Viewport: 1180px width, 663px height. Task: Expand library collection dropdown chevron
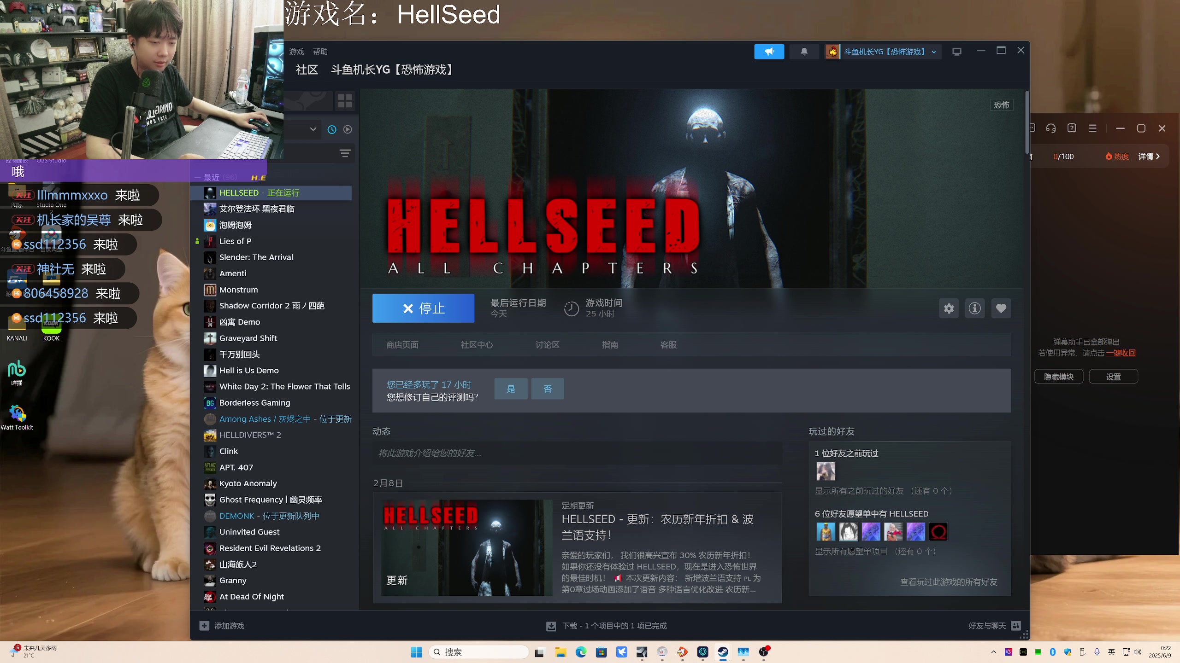click(313, 129)
